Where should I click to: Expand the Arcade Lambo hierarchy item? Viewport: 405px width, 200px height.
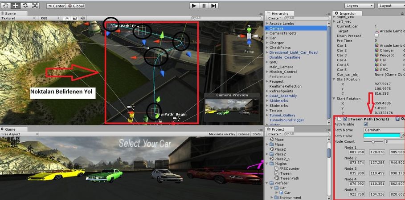[266, 23]
